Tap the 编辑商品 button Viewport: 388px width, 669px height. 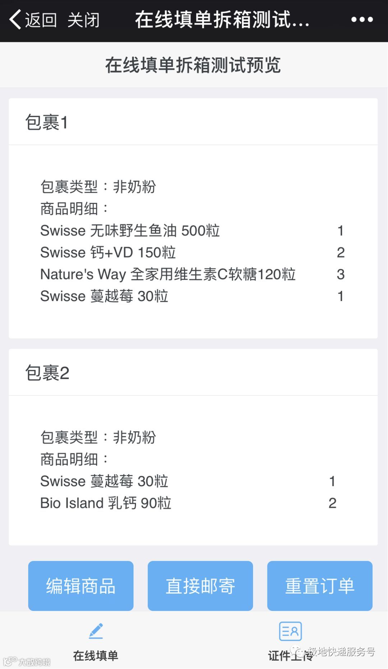click(x=81, y=586)
